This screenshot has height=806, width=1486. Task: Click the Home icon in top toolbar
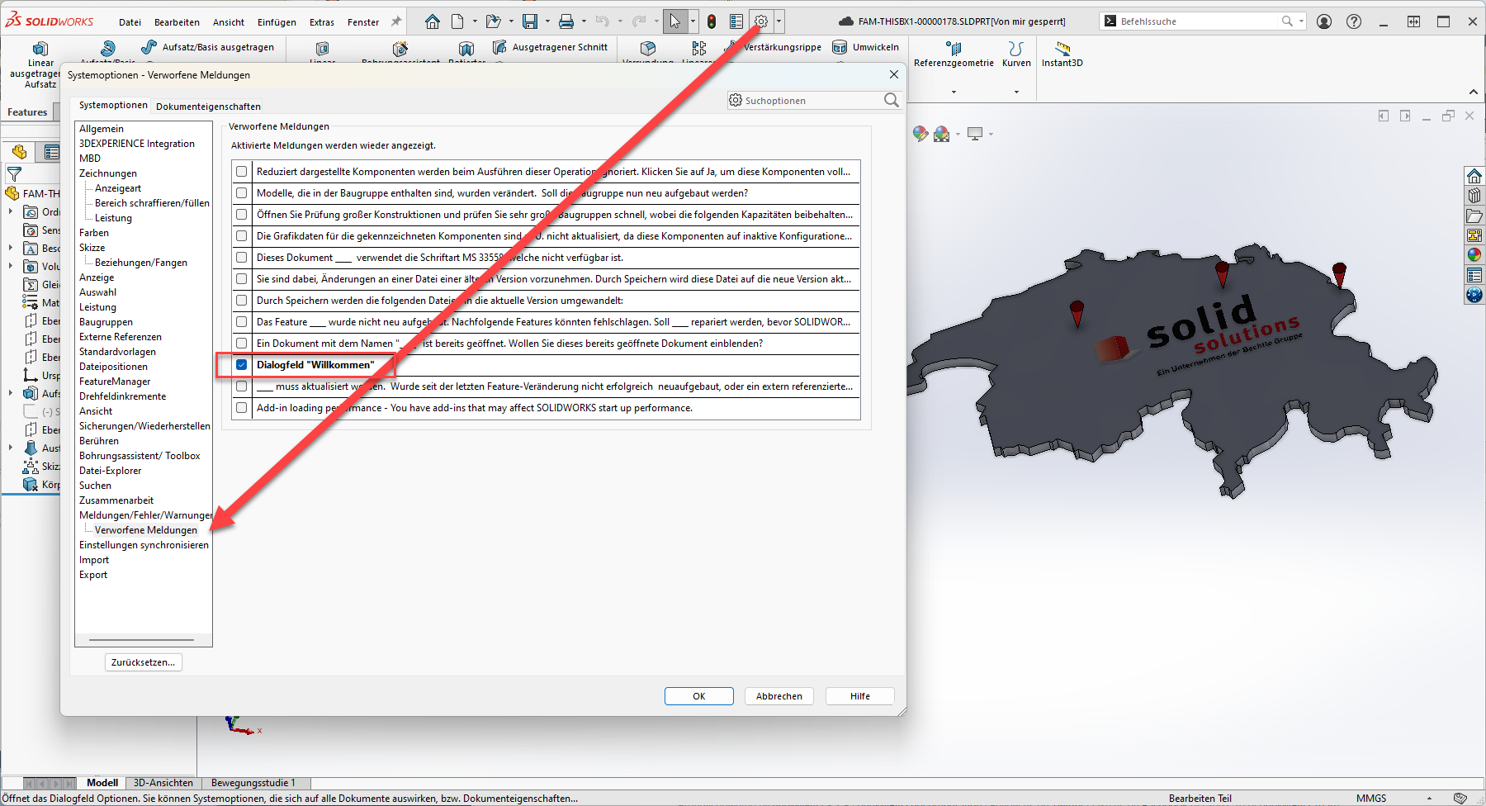point(433,21)
